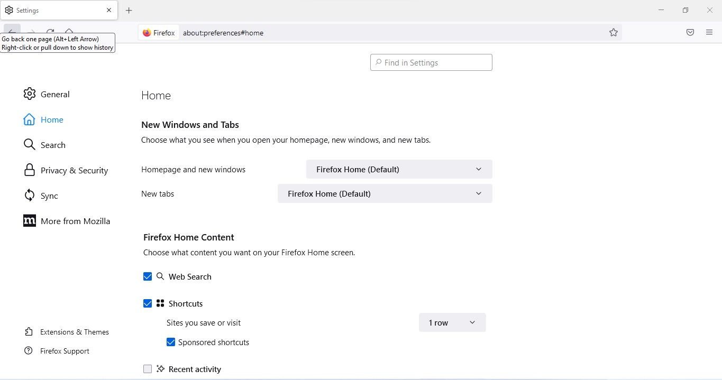722x380 pixels.
Task: Uncheck the Web Search checkbox
Action: pos(148,276)
